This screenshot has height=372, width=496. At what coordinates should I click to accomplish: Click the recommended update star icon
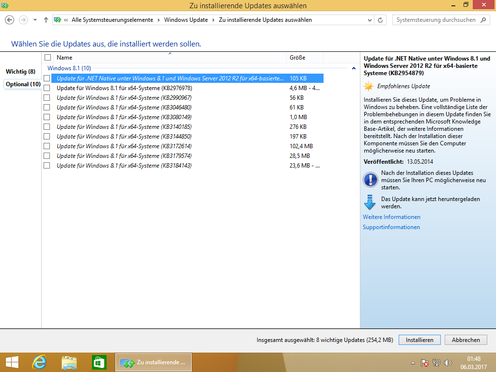coord(369,86)
